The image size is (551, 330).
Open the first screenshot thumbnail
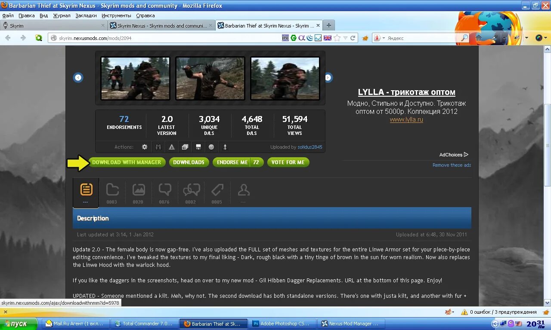pos(135,78)
